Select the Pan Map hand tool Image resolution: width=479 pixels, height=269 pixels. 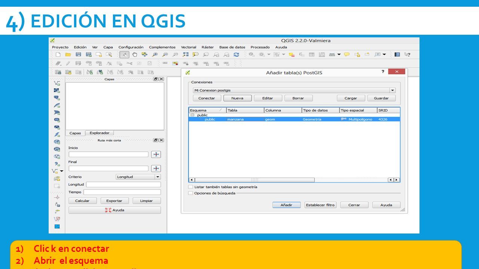coord(134,55)
